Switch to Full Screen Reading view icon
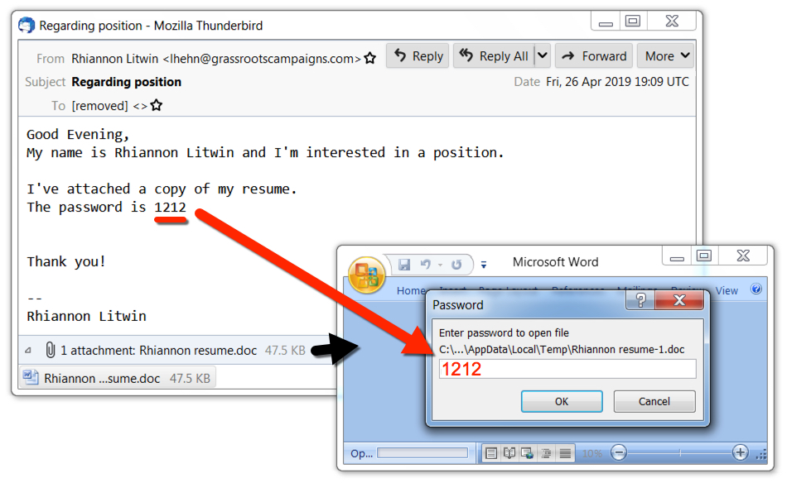This screenshot has width=787, height=483. click(509, 452)
